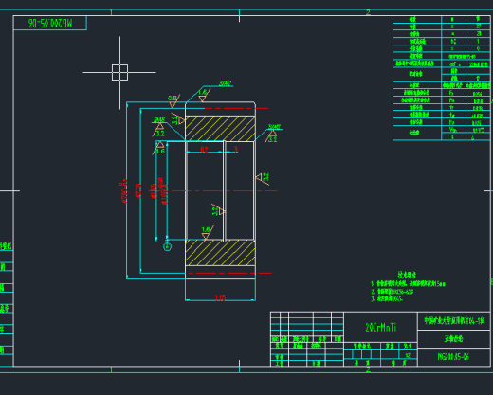Select the 20CrMnTi material text
493x395 pixels.
[x=381, y=328]
